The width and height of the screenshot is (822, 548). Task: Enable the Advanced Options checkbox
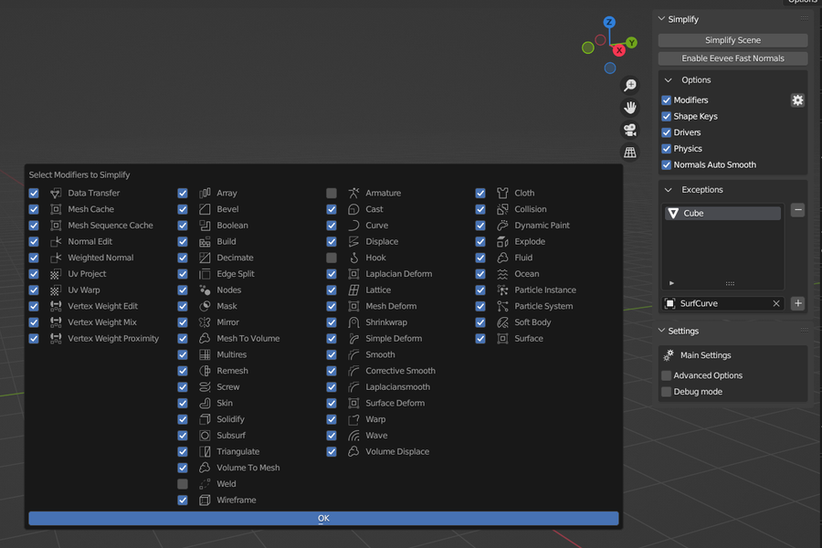pyautogui.click(x=667, y=375)
